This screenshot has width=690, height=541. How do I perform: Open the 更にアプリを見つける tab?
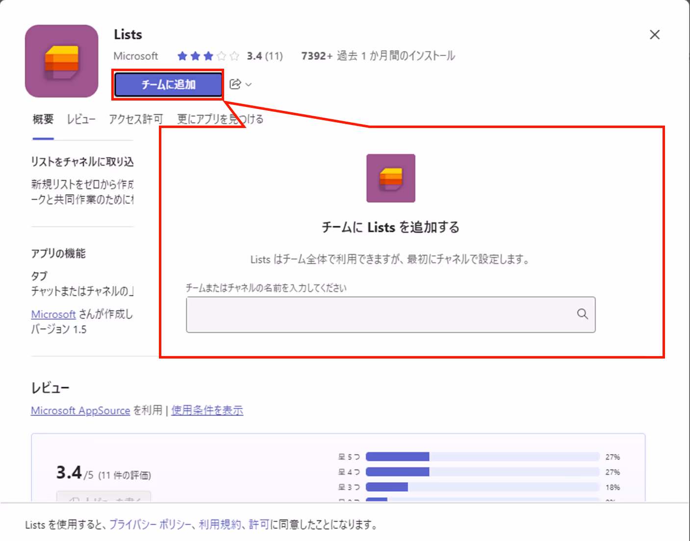click(x=220, y=119)
